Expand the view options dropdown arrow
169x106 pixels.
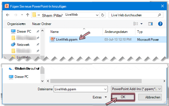click(141, 24)
